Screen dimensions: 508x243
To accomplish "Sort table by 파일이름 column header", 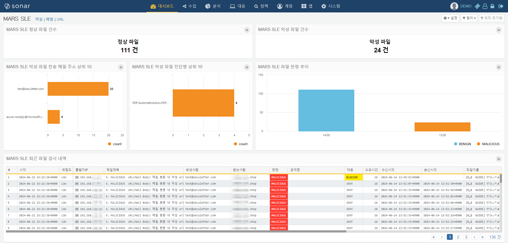I will tap(483, 170).
